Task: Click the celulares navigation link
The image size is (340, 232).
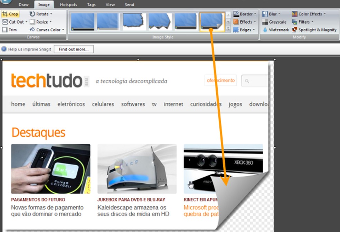Action: [x=103, y=104]
